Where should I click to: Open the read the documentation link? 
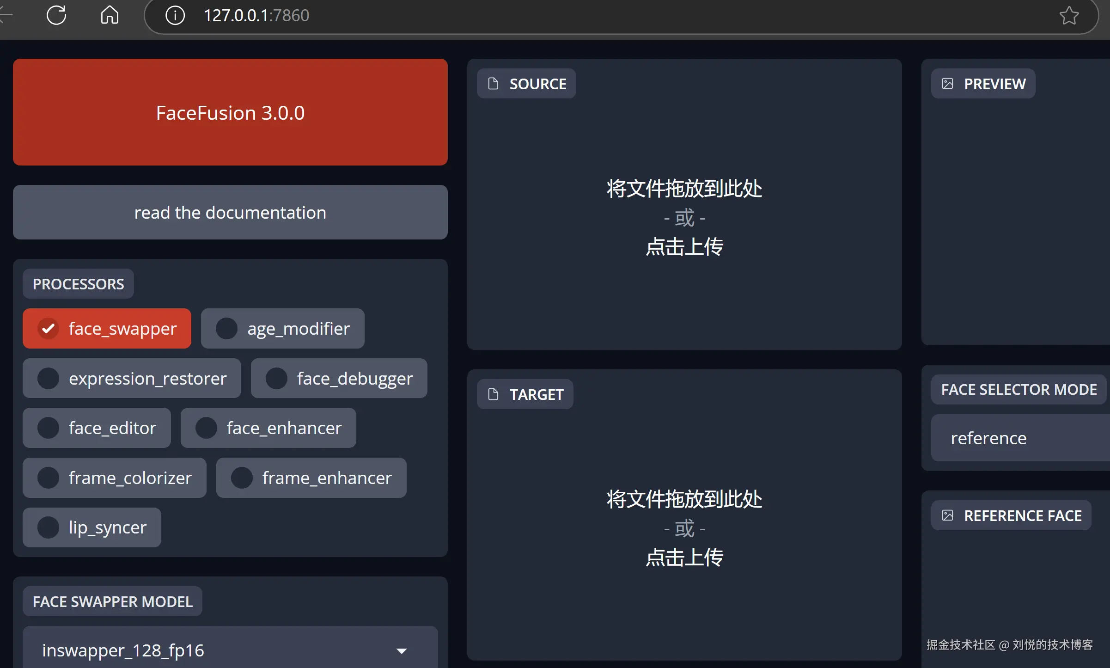pyautogui.click(x=230, y=213)
